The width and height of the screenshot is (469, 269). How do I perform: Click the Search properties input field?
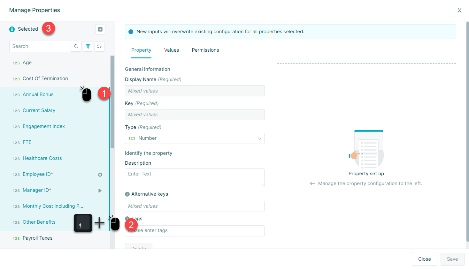(40, 46)
